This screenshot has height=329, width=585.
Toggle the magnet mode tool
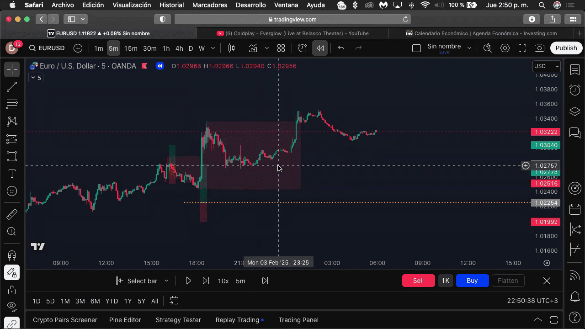(12, 255)
